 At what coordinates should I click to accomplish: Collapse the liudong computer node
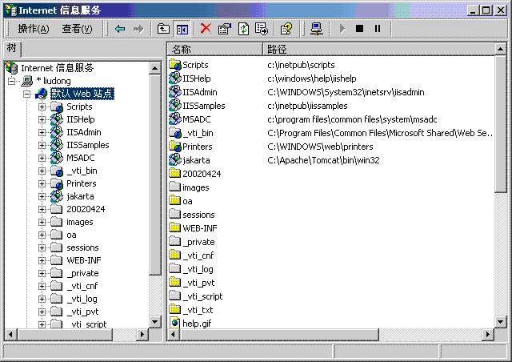12,81
